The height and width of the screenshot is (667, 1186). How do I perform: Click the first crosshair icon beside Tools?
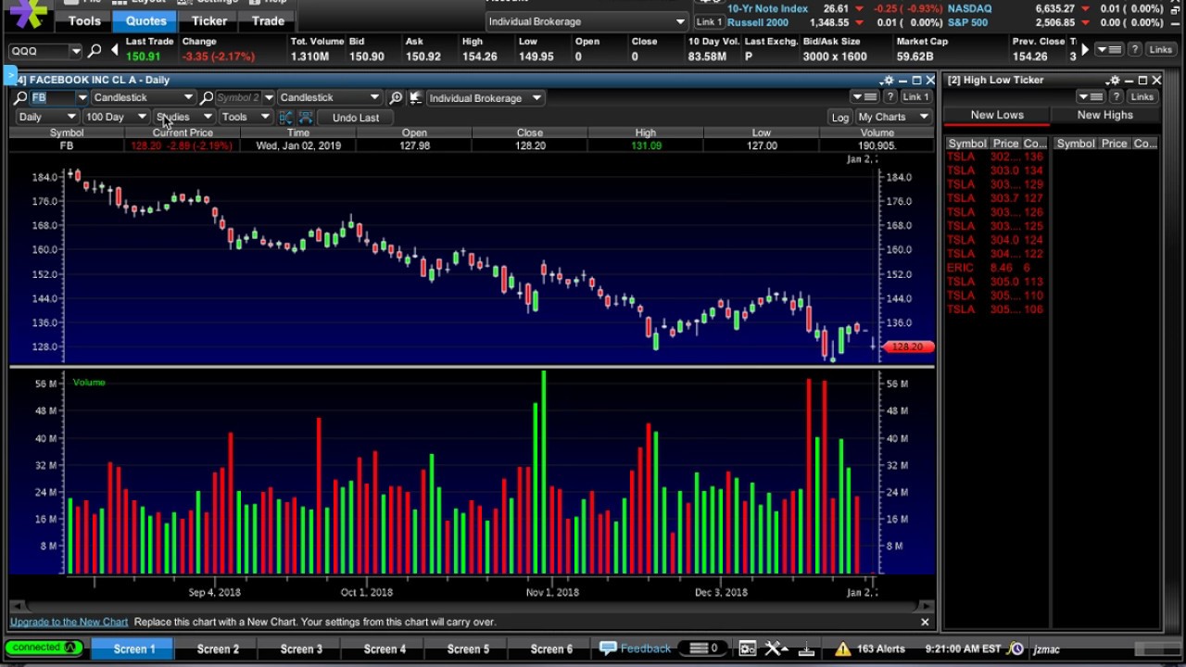285,118
